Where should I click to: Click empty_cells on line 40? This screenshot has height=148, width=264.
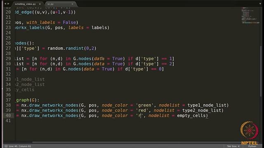click(x=191, y=116)
